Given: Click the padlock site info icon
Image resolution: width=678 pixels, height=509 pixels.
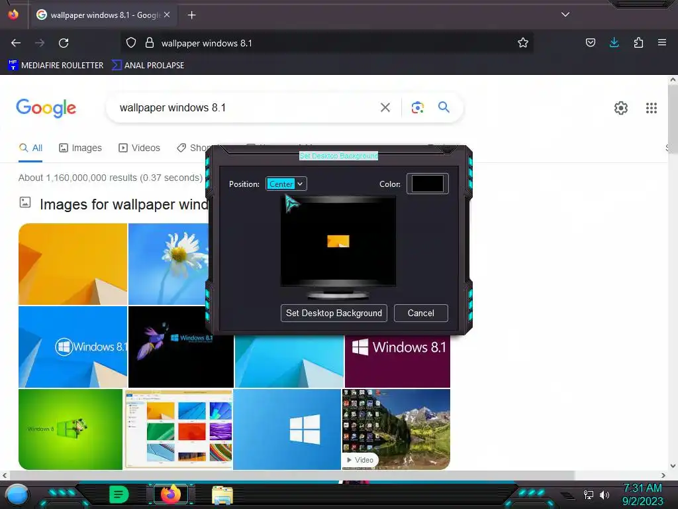Looking at the screenshot, I should 150,43.
